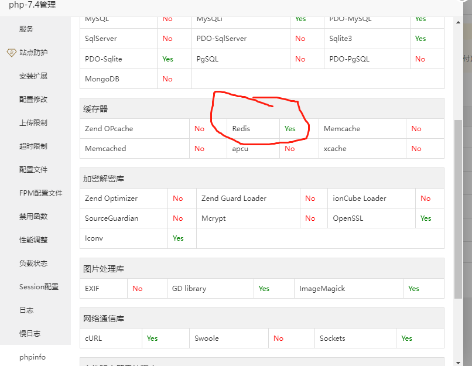Image resolution: width=472 pixels, height=366 pixels.
Task: Open Session配置 in the sidebar
Action: 39,287
